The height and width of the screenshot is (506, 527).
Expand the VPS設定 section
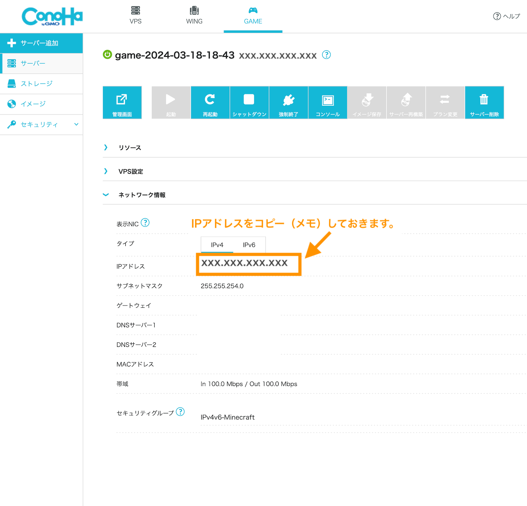(130, 172)
